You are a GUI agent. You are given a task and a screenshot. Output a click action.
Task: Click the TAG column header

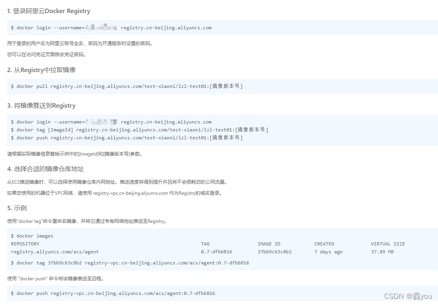[205, 244]
